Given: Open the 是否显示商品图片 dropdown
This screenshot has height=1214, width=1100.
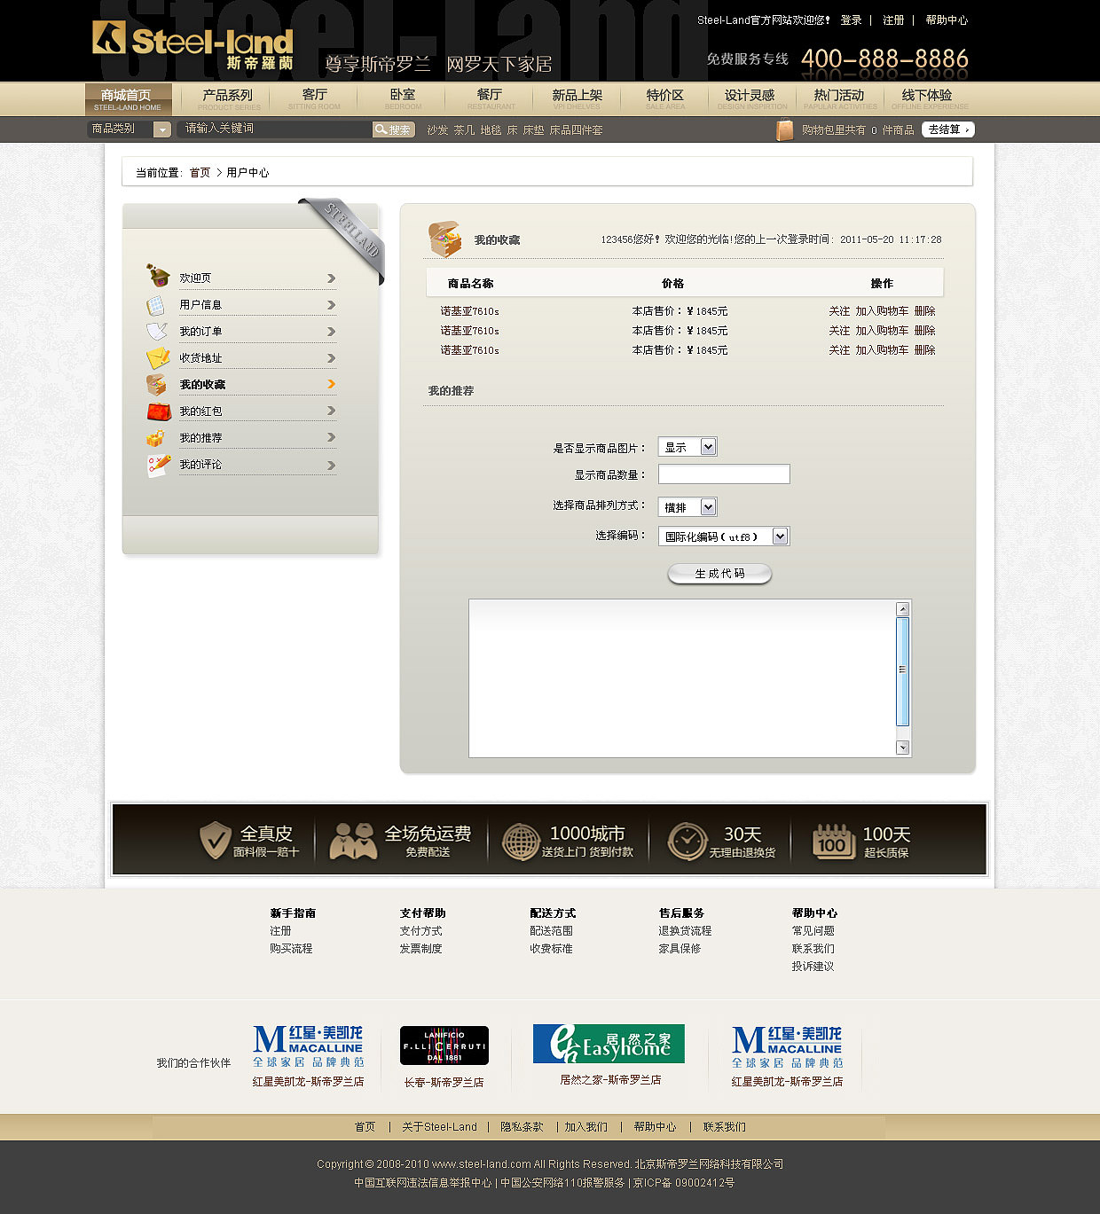Looking at the screenshot, I should click(687, 447).
